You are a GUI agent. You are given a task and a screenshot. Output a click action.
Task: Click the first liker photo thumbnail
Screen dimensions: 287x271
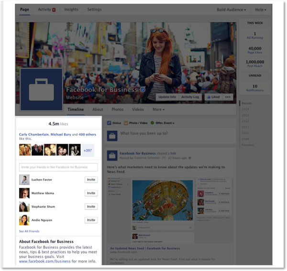point(25,150)
